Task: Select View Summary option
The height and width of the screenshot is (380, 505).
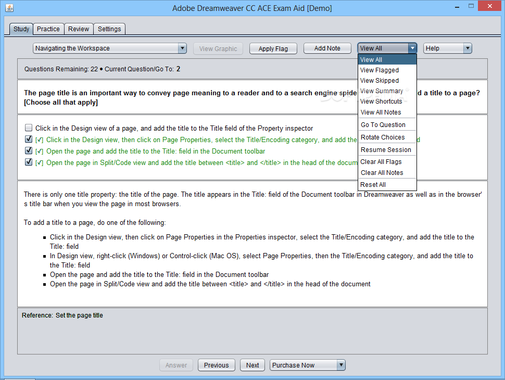Action: click(x=387, y=91)
